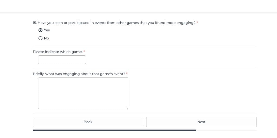Click the asterisk beside "game's event?" label
Screen dimensions: 277x138
[127, 73]
